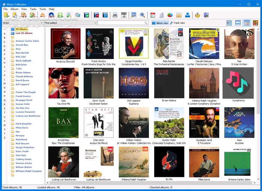Screen dimensions: 262x191
Task: Expand the search field dropdown arrow
Action: click(x=146, y=23)
